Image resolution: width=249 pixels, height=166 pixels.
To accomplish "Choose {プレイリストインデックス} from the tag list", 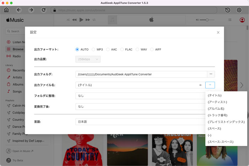I will [226, 122].
